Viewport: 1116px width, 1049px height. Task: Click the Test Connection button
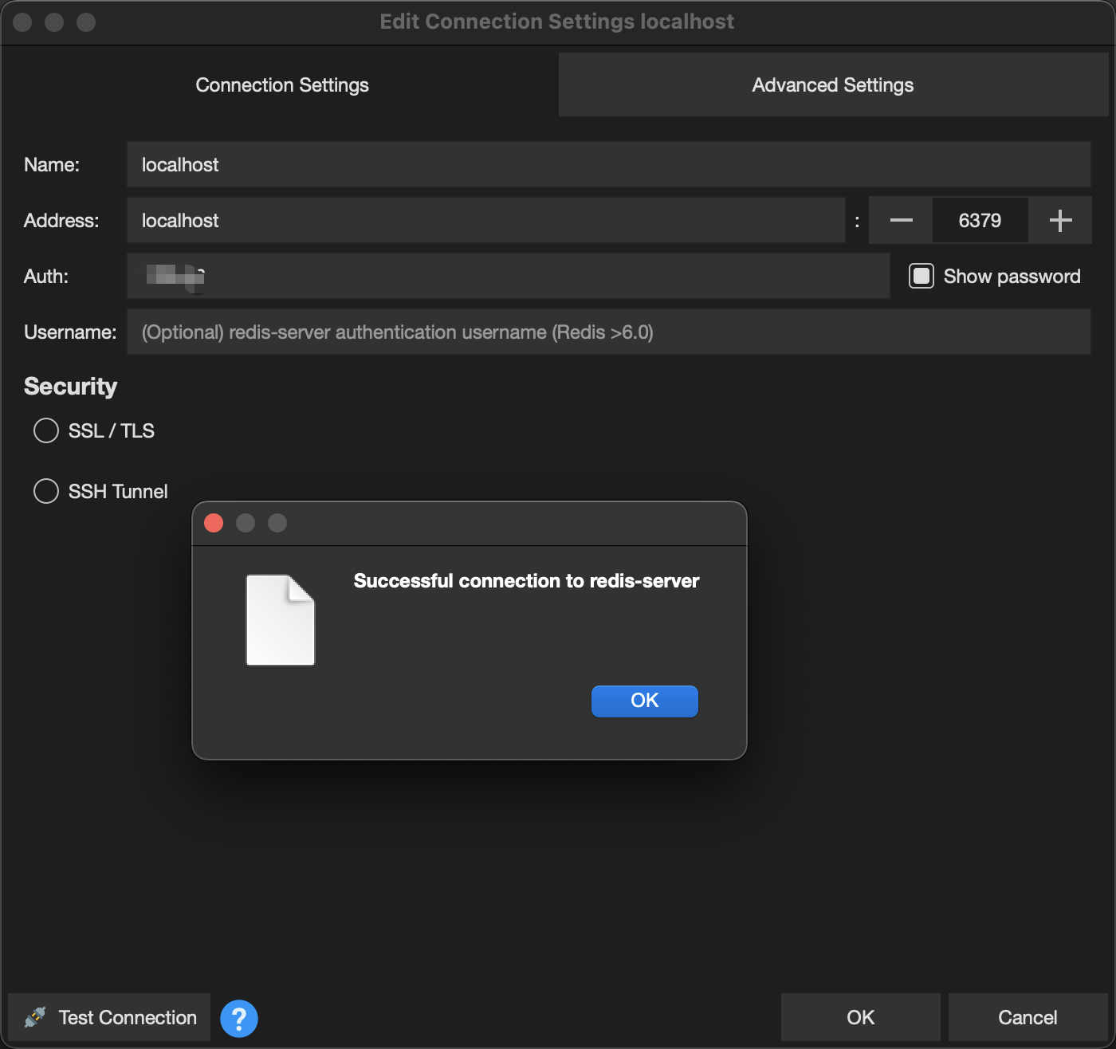(110, 1017)
